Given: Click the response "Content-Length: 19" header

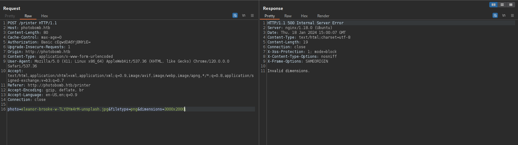Looking at the screenshot, I should coord(288,42).
